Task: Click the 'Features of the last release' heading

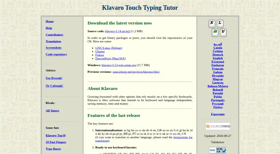Action: (114, 115)
